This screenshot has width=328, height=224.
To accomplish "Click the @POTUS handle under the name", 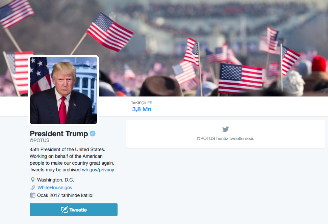I will (x=40, y=140).
